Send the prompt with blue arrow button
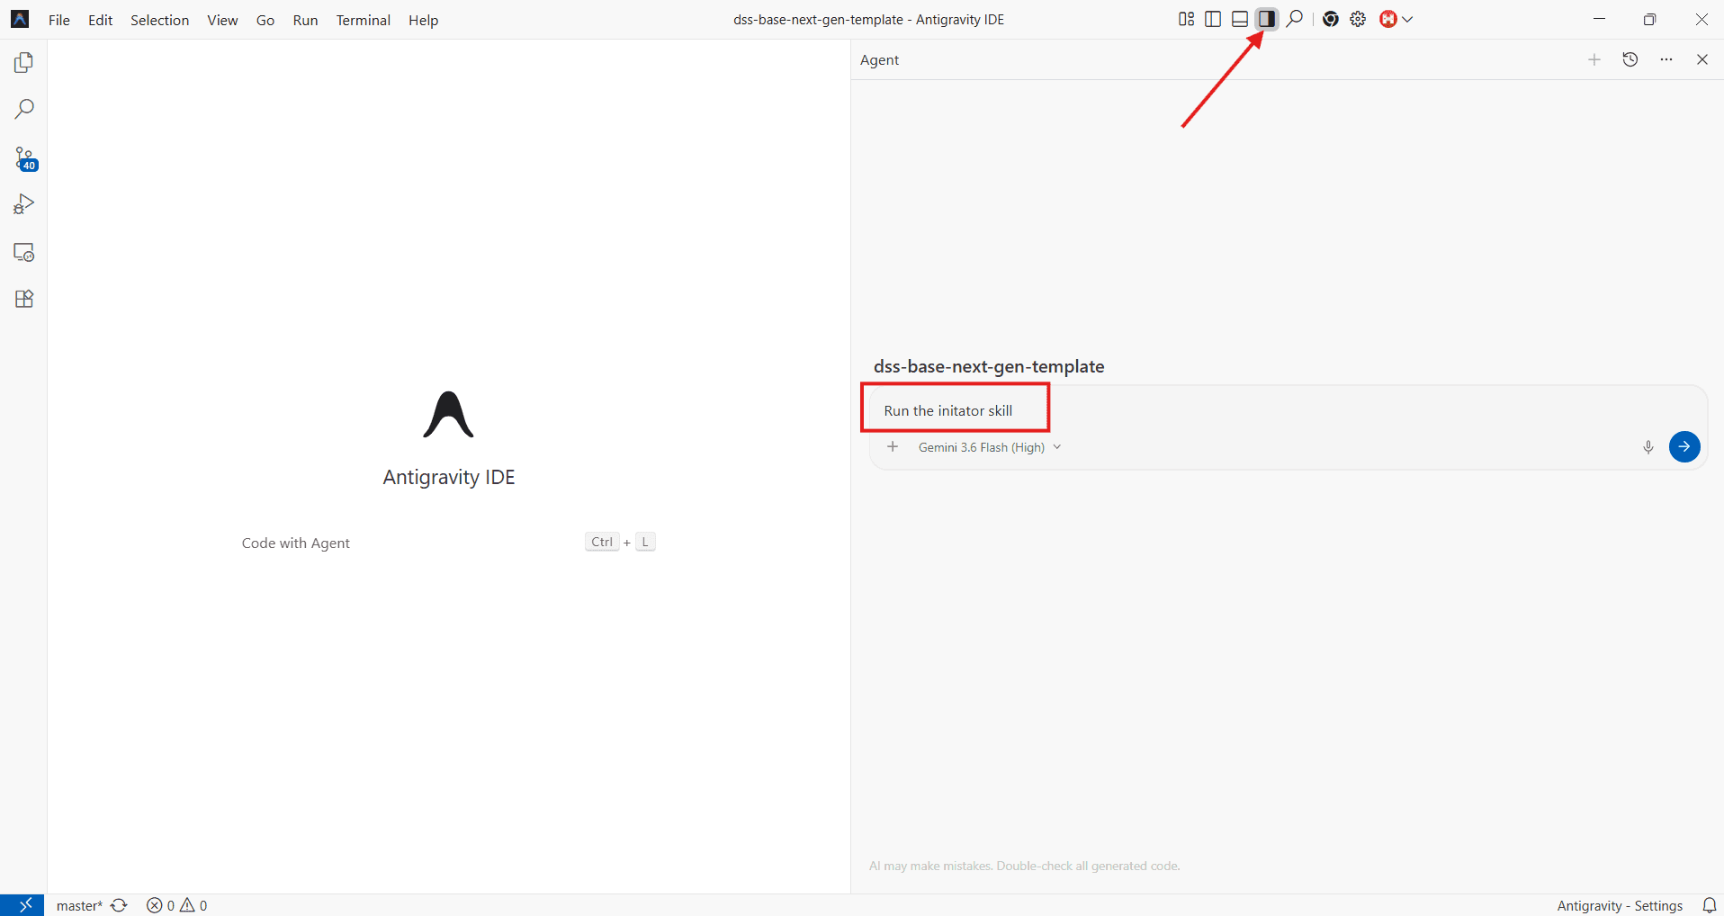The height and width of the screenshot is (916, 1724). pyautogui.click(x=1684, y=446)
